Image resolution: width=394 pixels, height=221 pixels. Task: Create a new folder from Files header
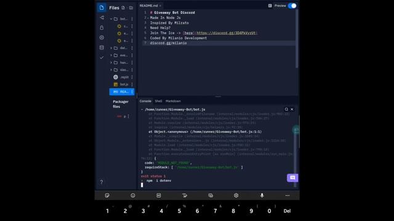[131, 8]
